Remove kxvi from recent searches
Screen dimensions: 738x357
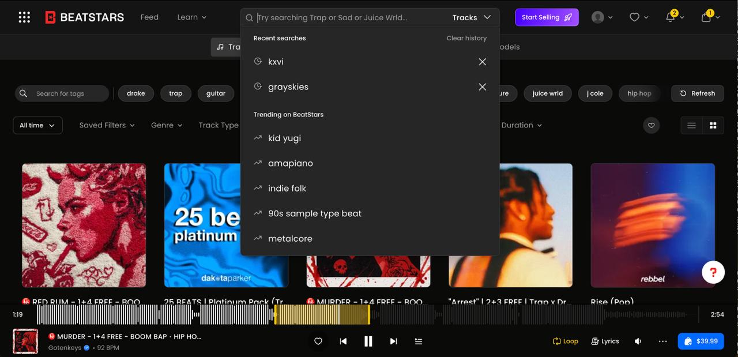(483, 62)
